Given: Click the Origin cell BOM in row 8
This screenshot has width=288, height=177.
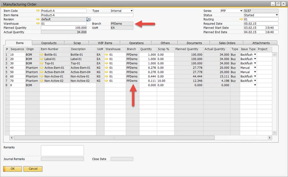Looking at the screenshot, I should coord(32,85).
